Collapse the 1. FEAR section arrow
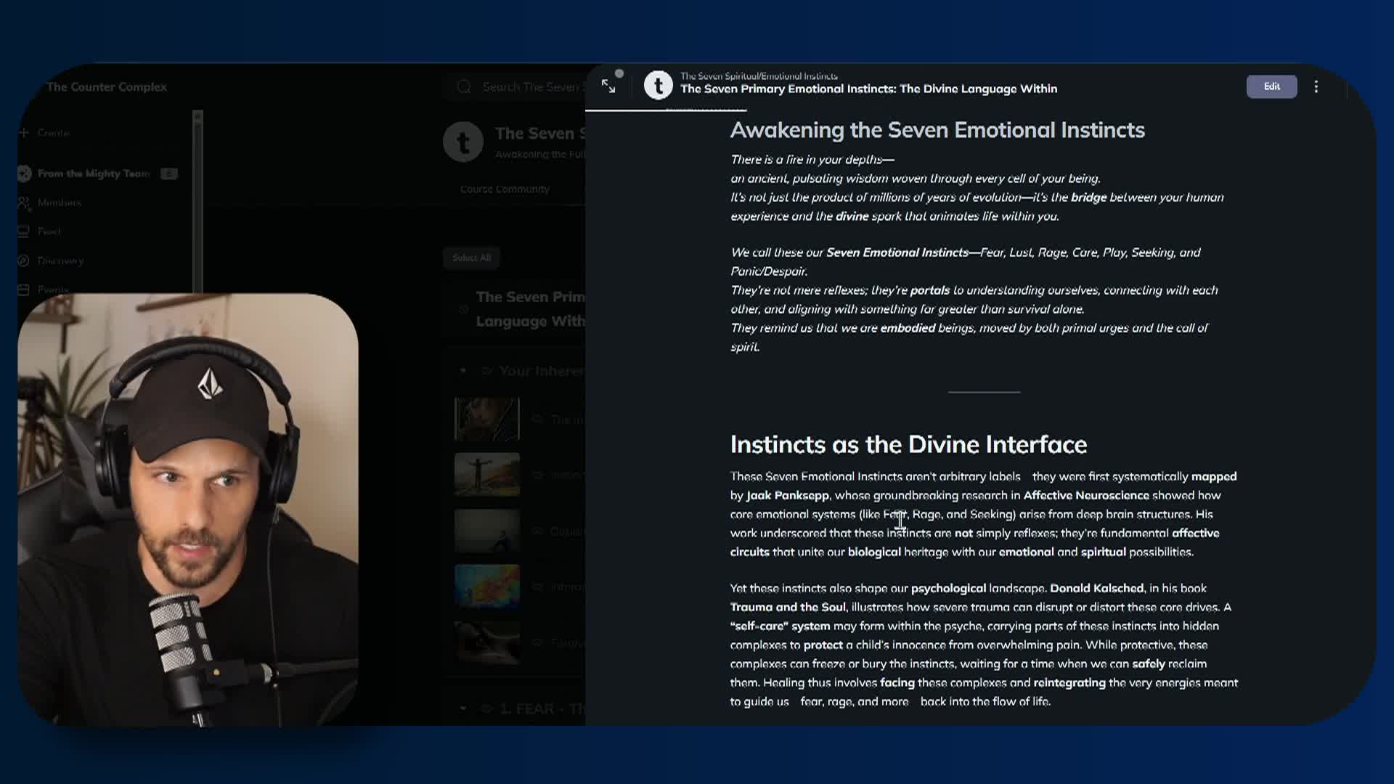1394x784 pixels. click(x=463, y=709)
